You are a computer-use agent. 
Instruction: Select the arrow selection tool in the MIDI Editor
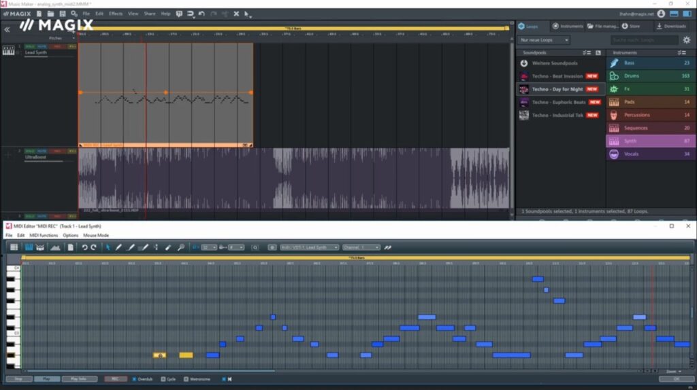tap(108, 247)
